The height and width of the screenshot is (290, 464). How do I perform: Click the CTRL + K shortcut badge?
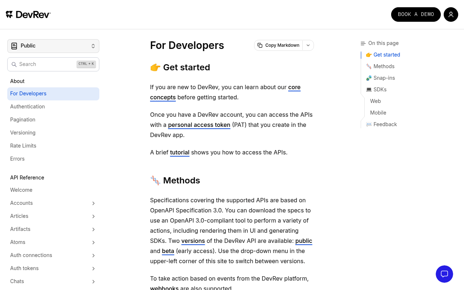click(86, 64)
